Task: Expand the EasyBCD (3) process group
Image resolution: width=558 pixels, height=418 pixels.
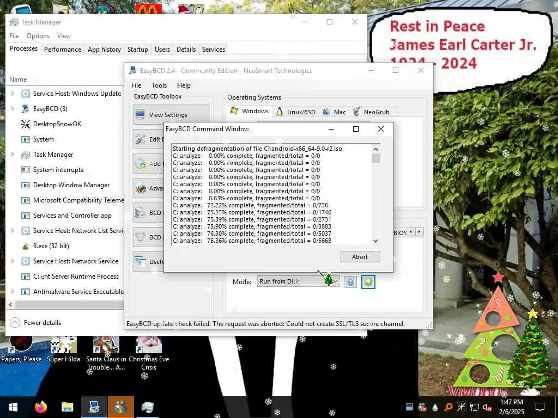Action: click(13, 108)
